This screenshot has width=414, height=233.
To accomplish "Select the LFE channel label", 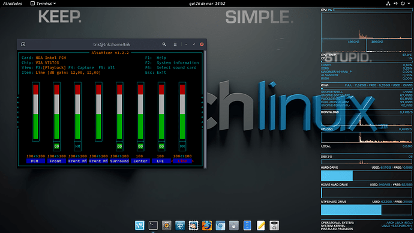I will (x=161, y=161).
